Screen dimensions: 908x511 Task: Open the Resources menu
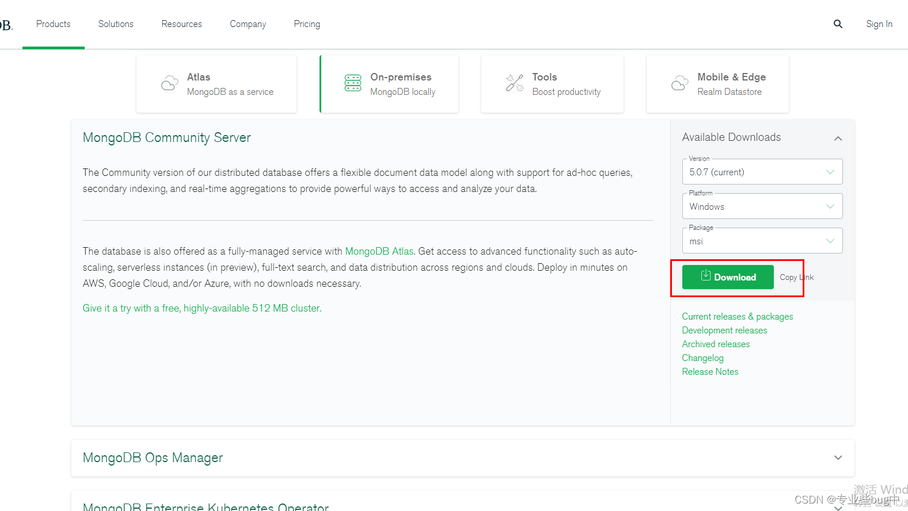point(181,24)
